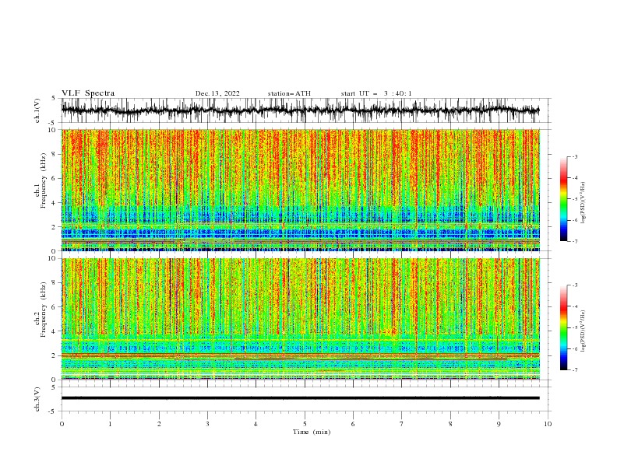Click the upper PSD color scale bar

click(563, 199)
